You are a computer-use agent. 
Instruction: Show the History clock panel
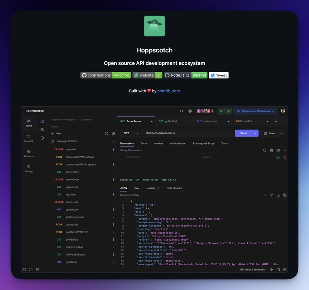pyautogui.click(x=42, y=138)
